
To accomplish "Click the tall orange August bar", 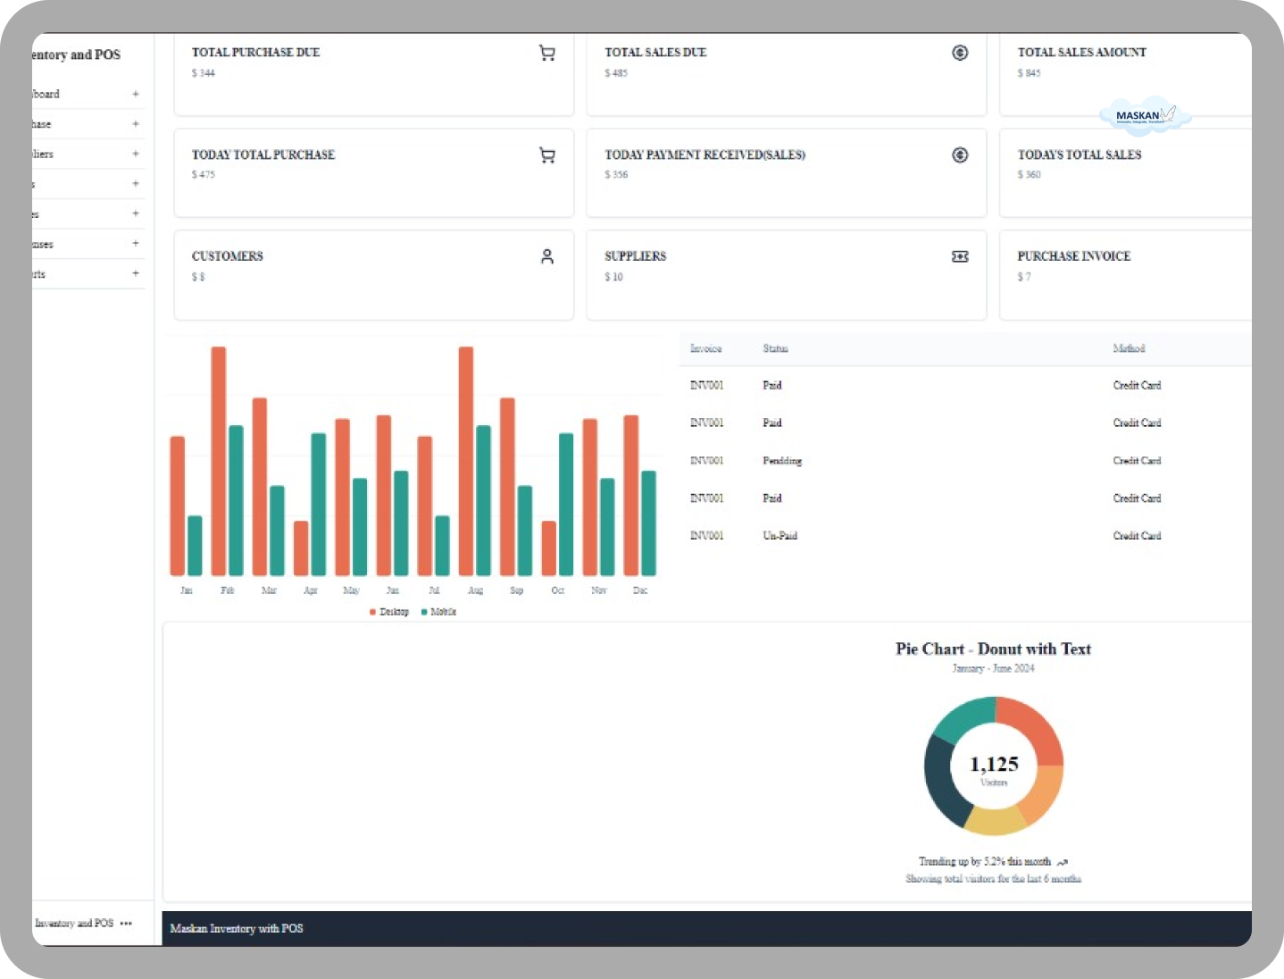I will click(x=465, y=460).
